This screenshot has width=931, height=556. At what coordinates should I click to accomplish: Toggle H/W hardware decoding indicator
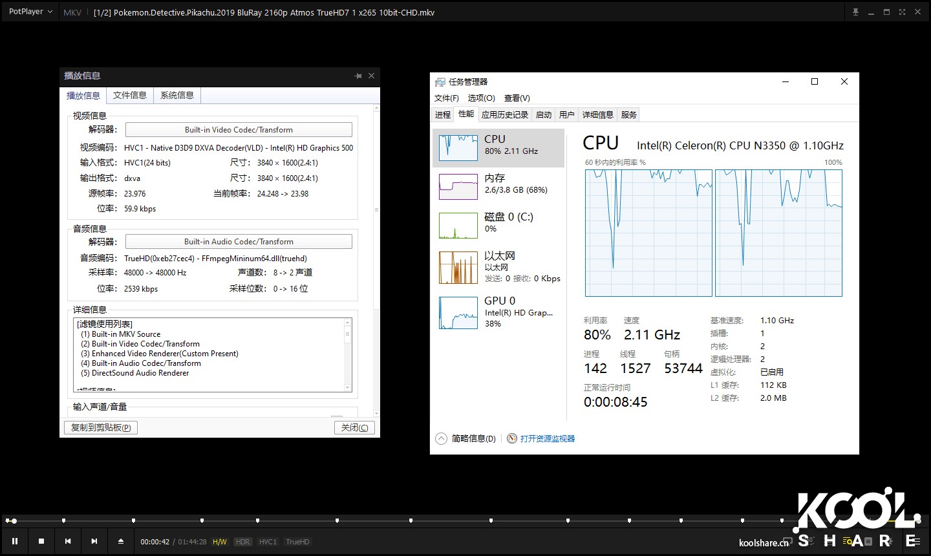220,542
